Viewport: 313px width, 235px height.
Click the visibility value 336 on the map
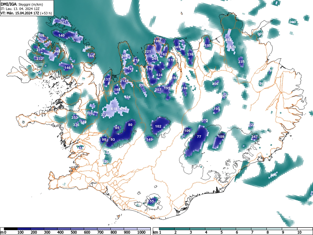coord(76,125)
